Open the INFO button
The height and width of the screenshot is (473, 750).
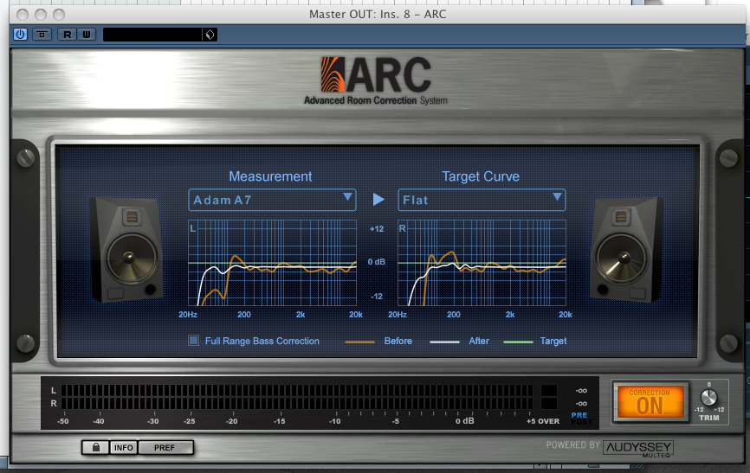point(123,448)
